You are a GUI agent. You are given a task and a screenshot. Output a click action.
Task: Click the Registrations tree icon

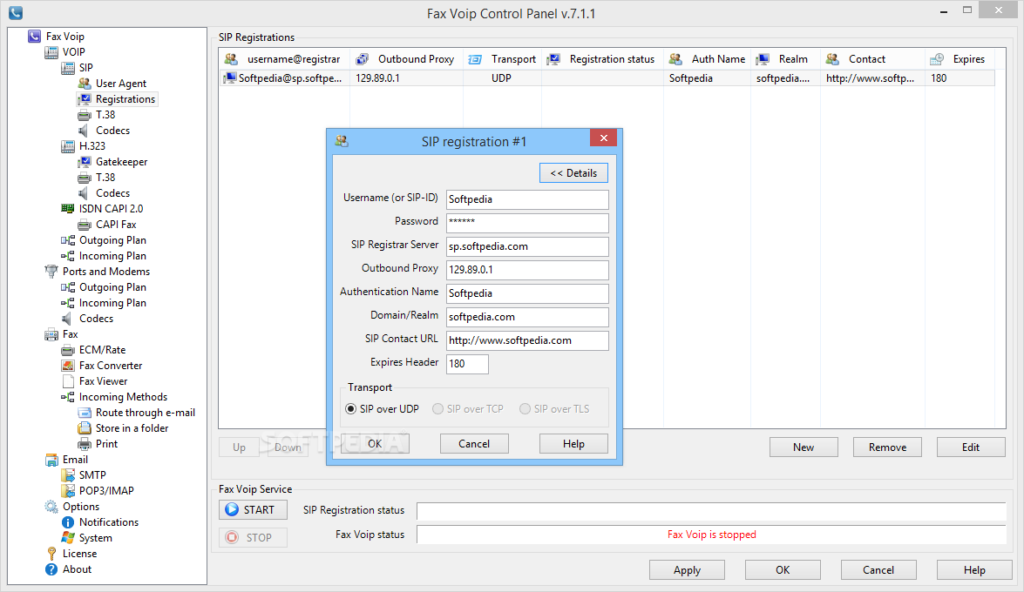(85, 98)
